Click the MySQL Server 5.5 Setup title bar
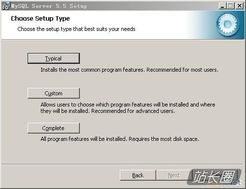Viewport: 246px width, 189px height. point(115,6)
